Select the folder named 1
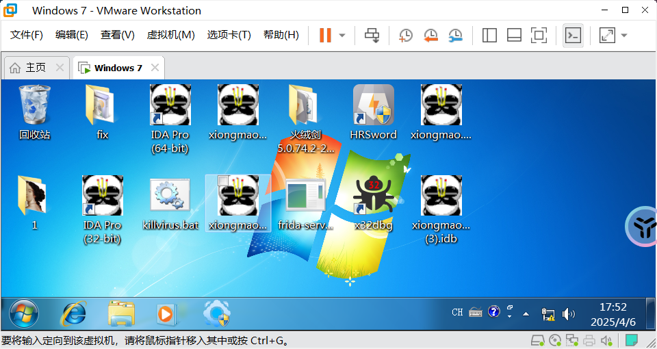Screen dimensions: 657x349 34,203
